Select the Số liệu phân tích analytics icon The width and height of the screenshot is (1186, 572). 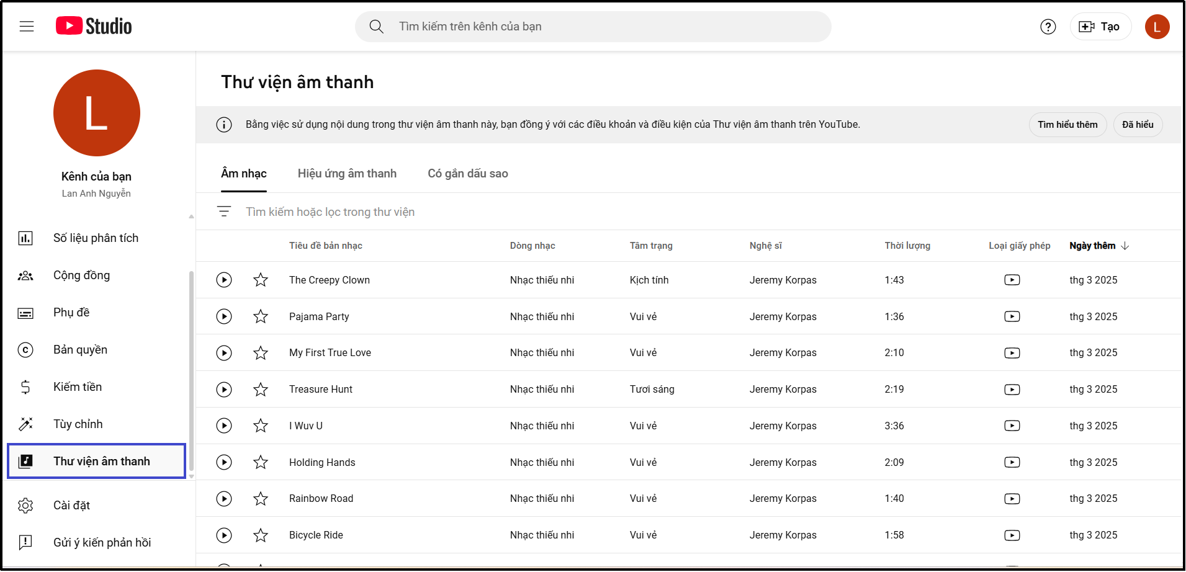click(25, 238)
